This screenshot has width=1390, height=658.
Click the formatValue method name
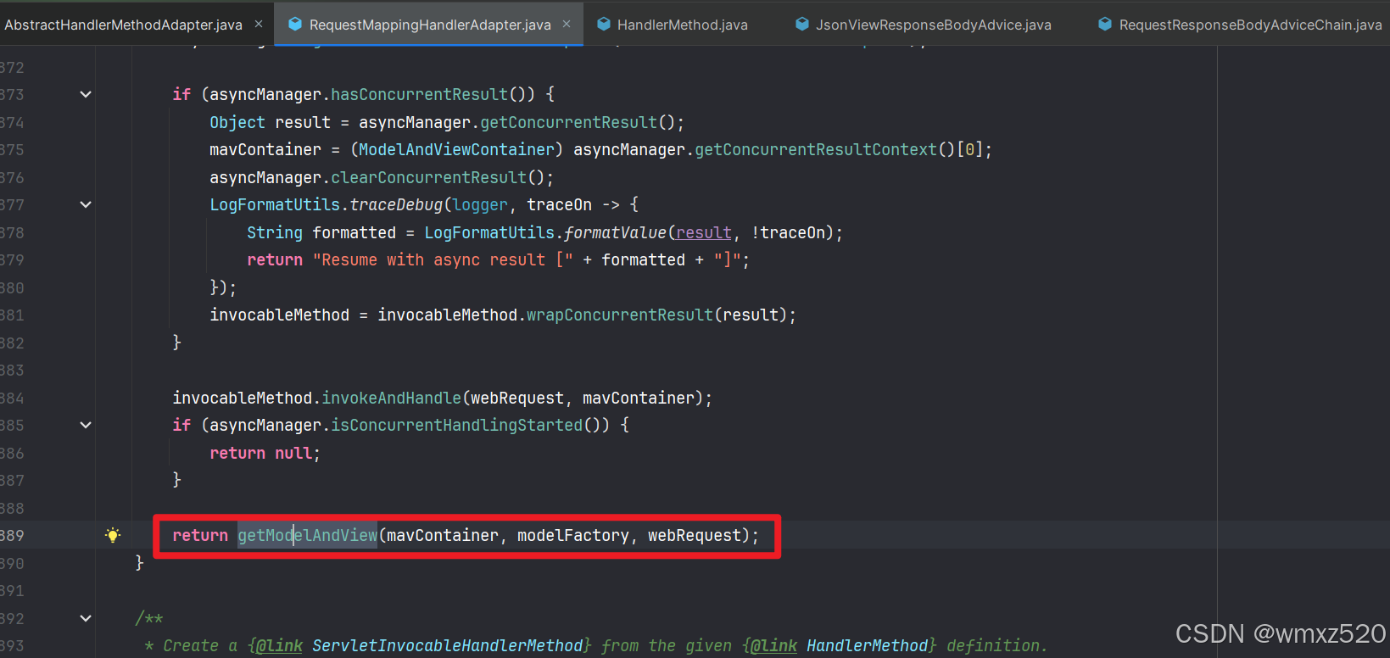[x=615, y=232]
